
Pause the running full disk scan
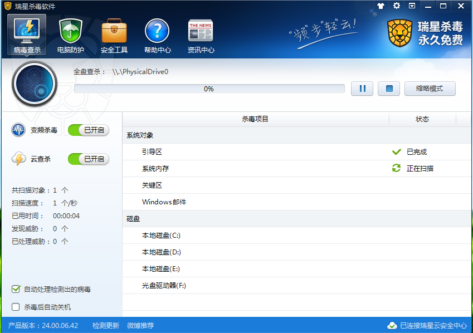[x=362, y=89]
